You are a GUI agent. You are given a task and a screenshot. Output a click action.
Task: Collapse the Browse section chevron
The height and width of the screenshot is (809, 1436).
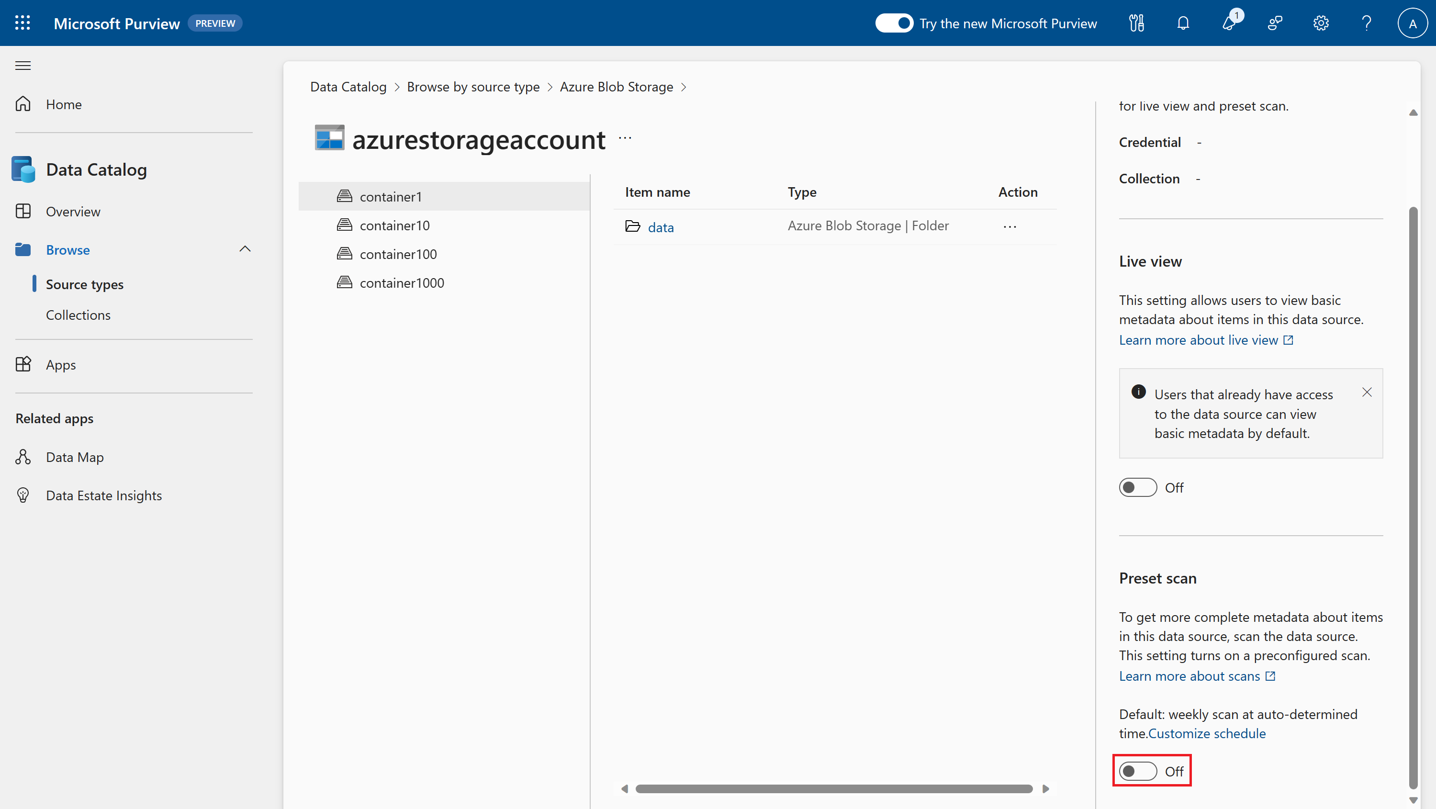245,249
